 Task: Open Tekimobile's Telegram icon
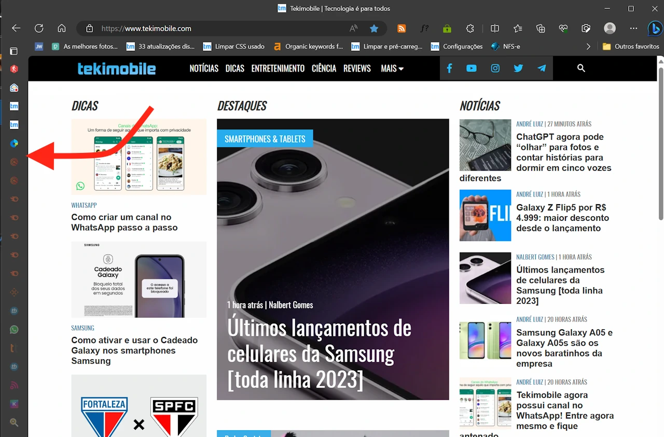pos(542,68)
